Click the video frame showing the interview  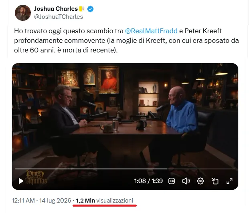(125, 115)
